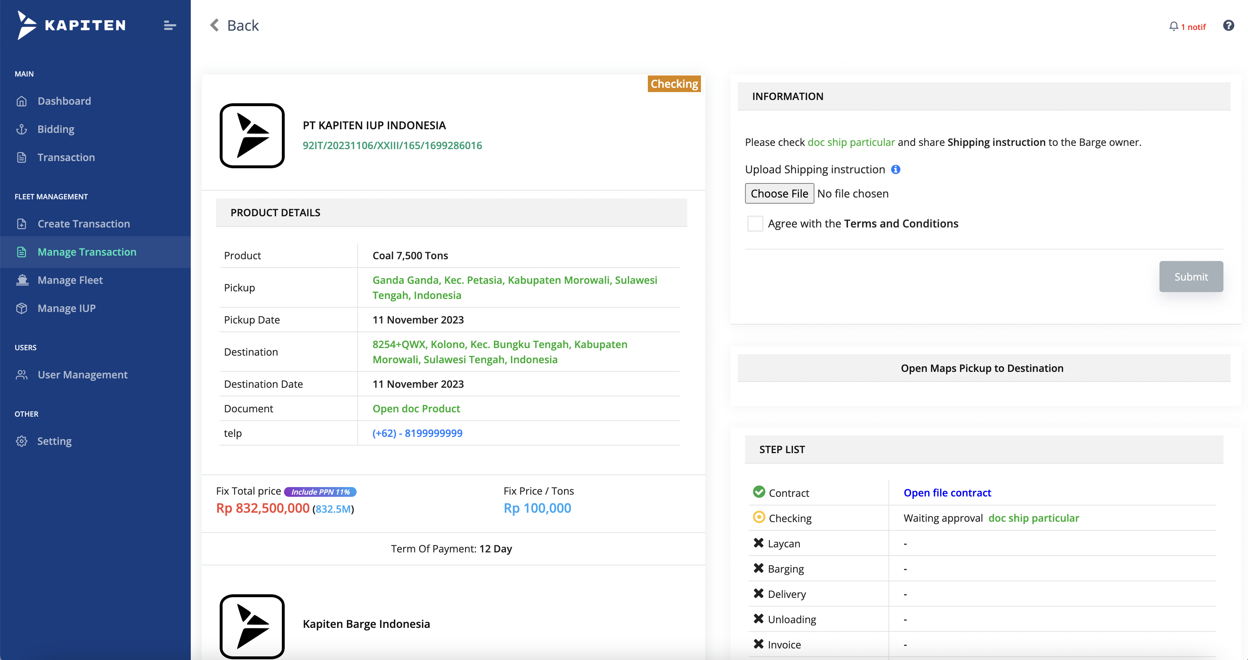Click X icon beside Invoice step
This screenshot has height=660, width=1248.
758,644
